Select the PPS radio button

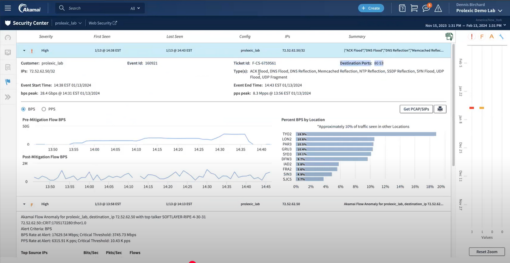(44, 109)
